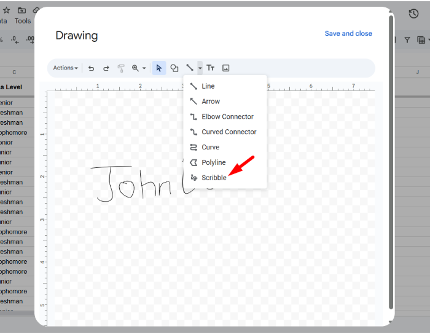Choose Scribble from the line menu
This screenshot has width=430, height=334.
click(x=214, y=178)
